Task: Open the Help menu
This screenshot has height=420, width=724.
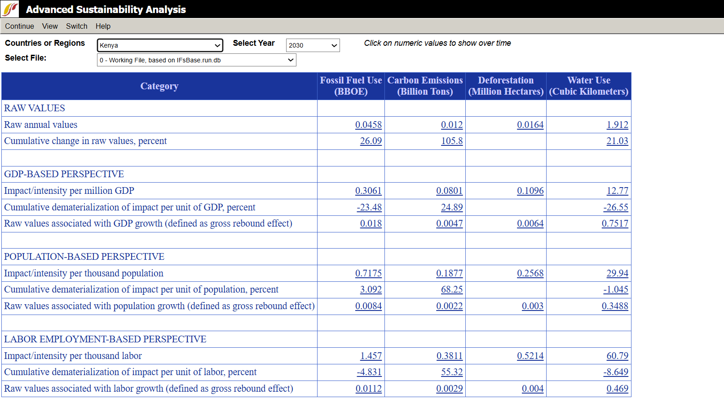Action: (103, 26)
